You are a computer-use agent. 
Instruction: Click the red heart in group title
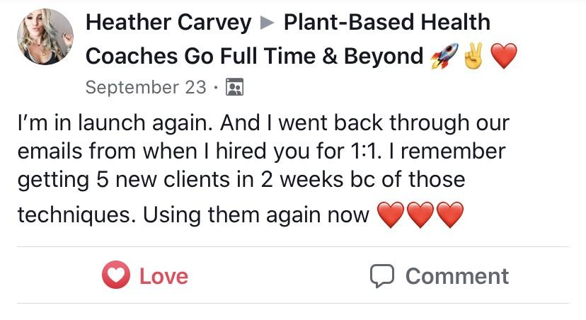click(504, 57)
